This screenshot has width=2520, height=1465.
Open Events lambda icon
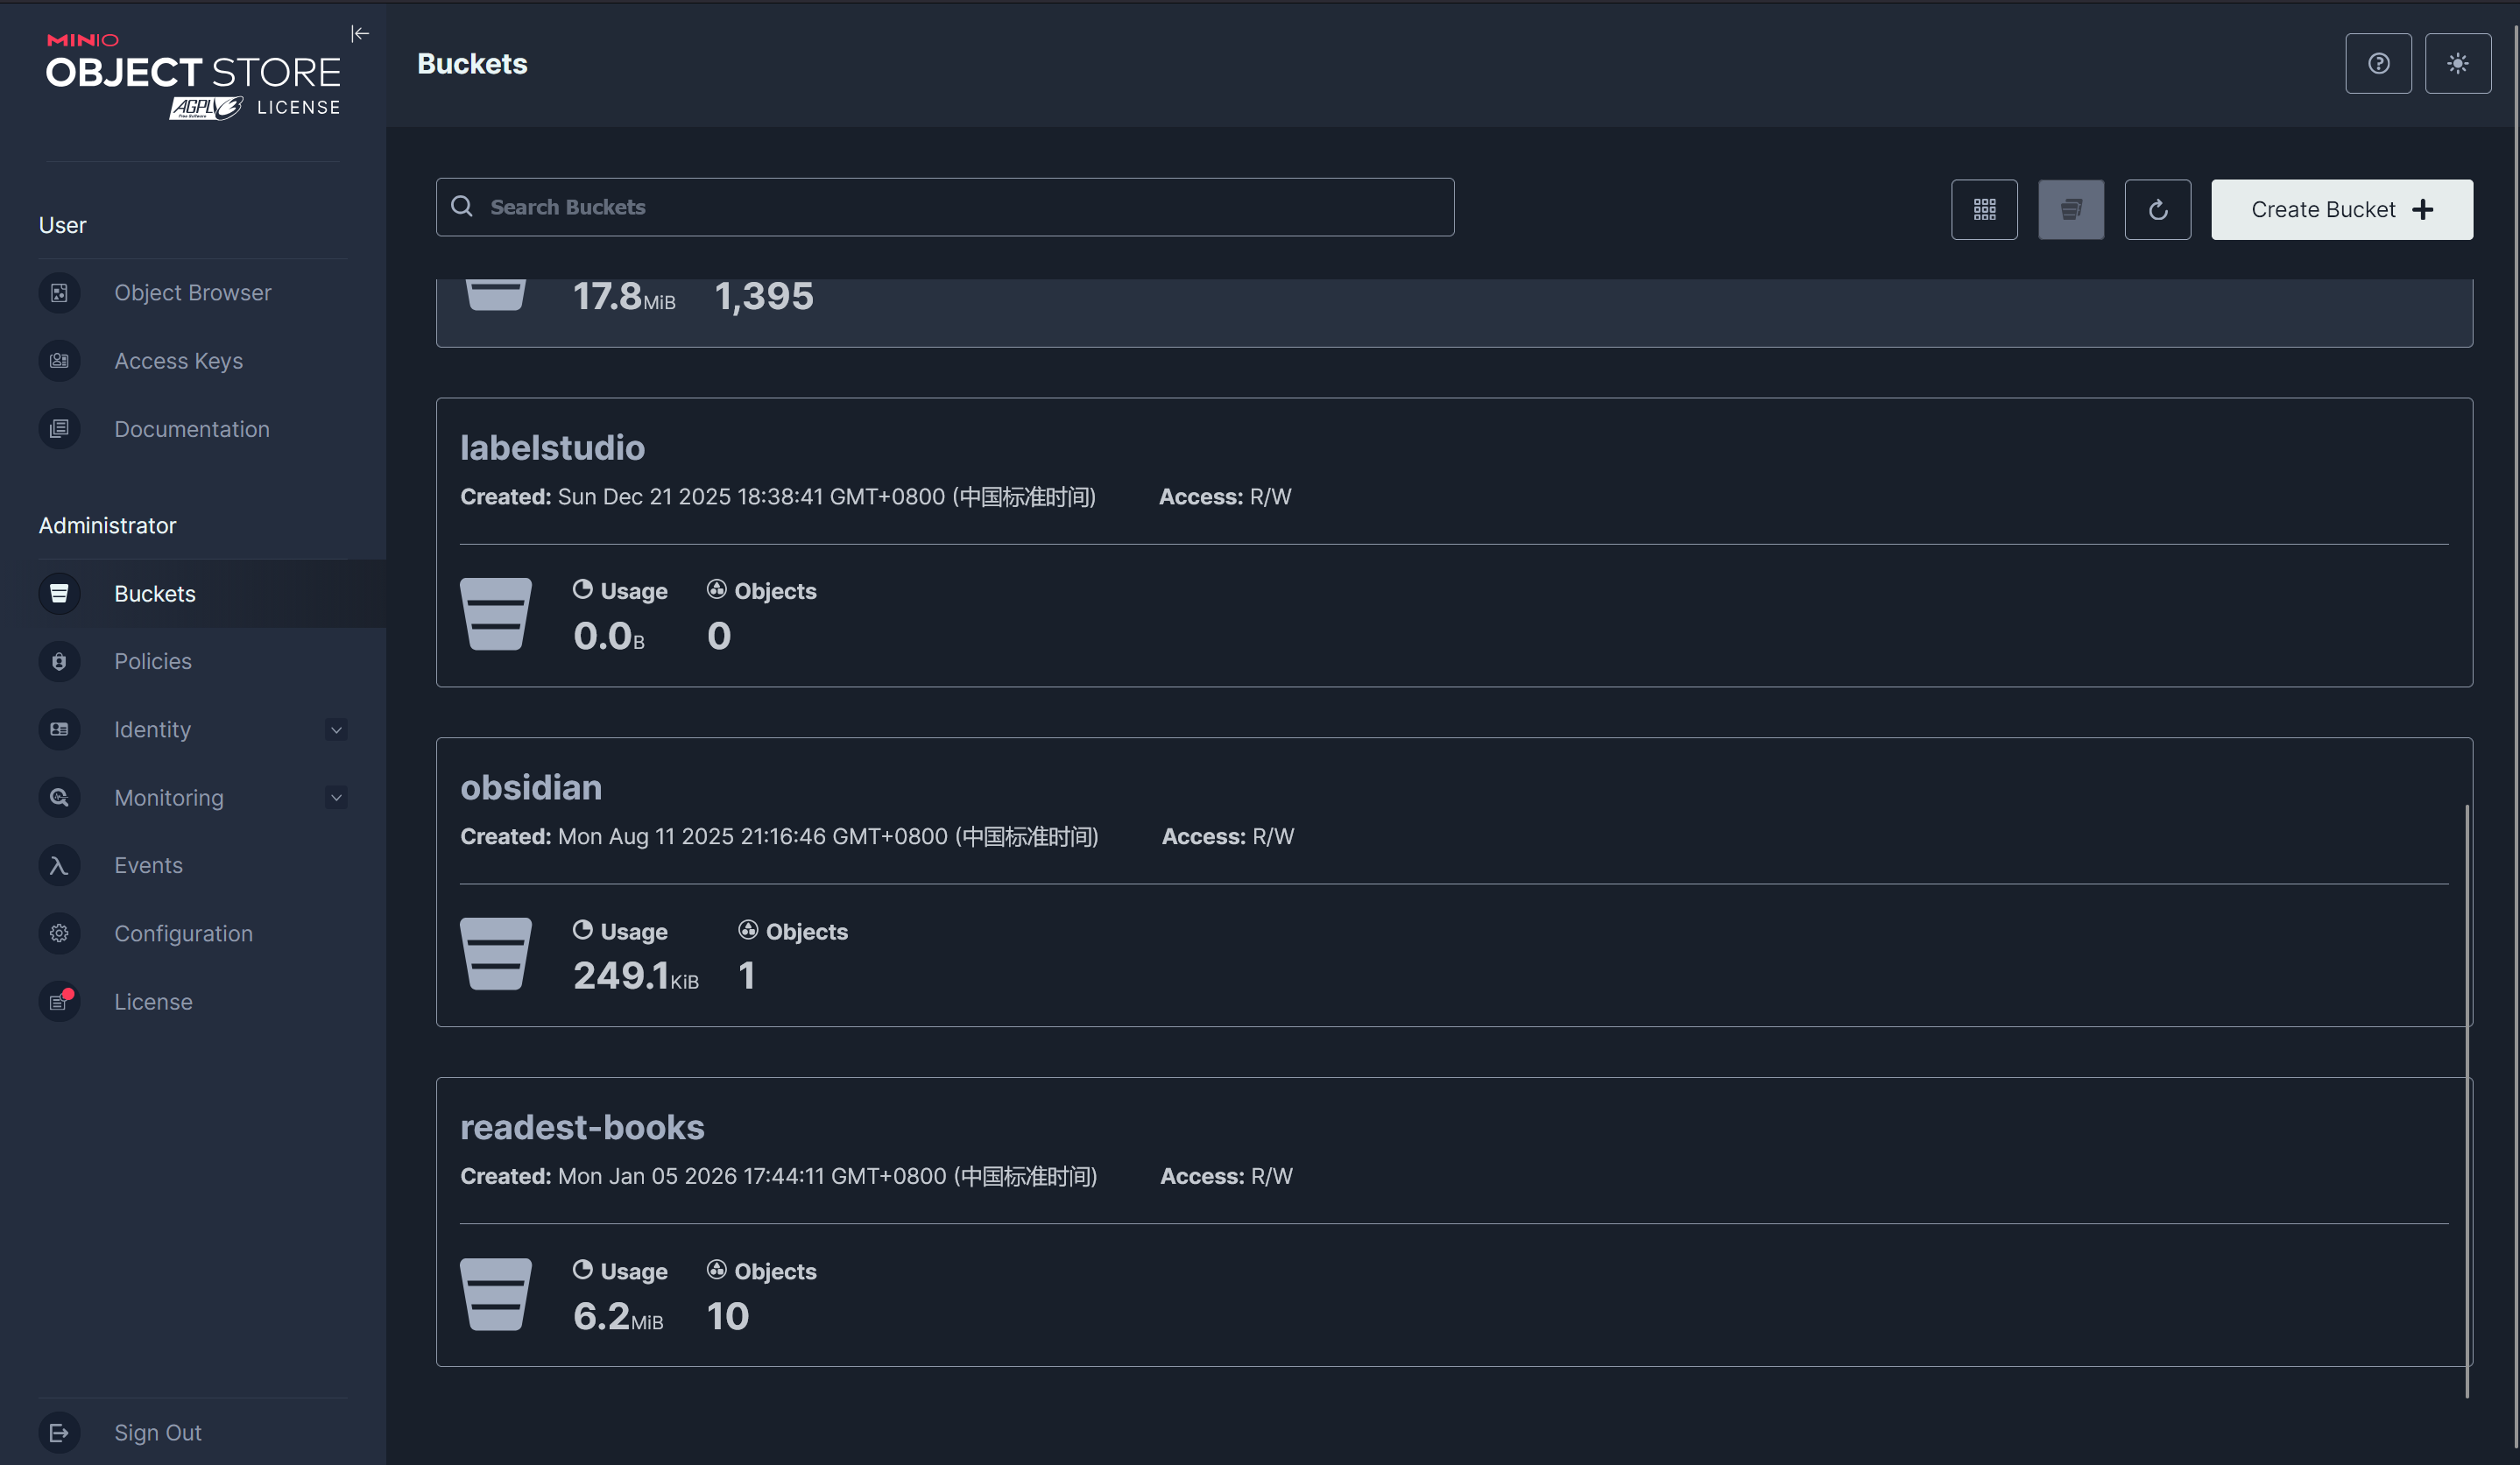tap(60, 866)
